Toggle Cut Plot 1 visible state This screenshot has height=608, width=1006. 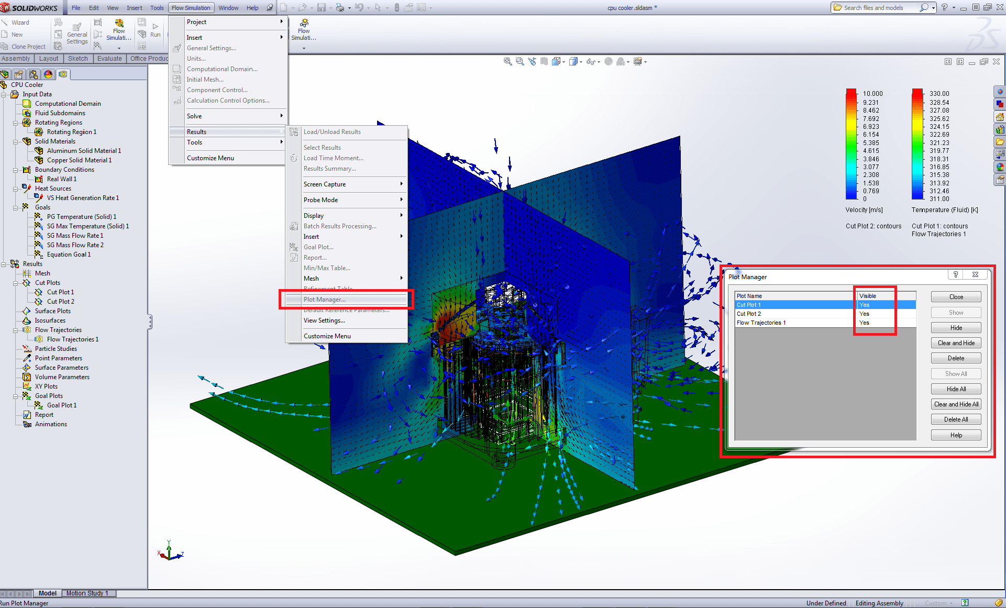click(864, 304)
